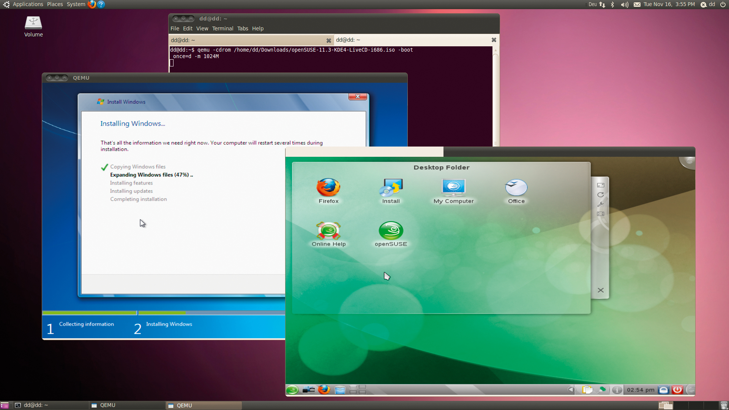Open the Firefox icon in Desktop Folder
This screenshot has height=410, width=729.
pos(328,188)
